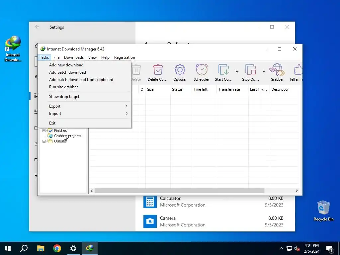
Task: Click the muted volume tray icon
Action: 297,248
